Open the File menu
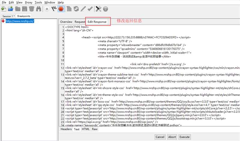Screen dimensions: 240x141 point(4,2)
